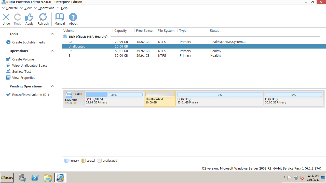Click the network tray icon
The width and height of the screenshot is (326, 183).
point(296,178)
